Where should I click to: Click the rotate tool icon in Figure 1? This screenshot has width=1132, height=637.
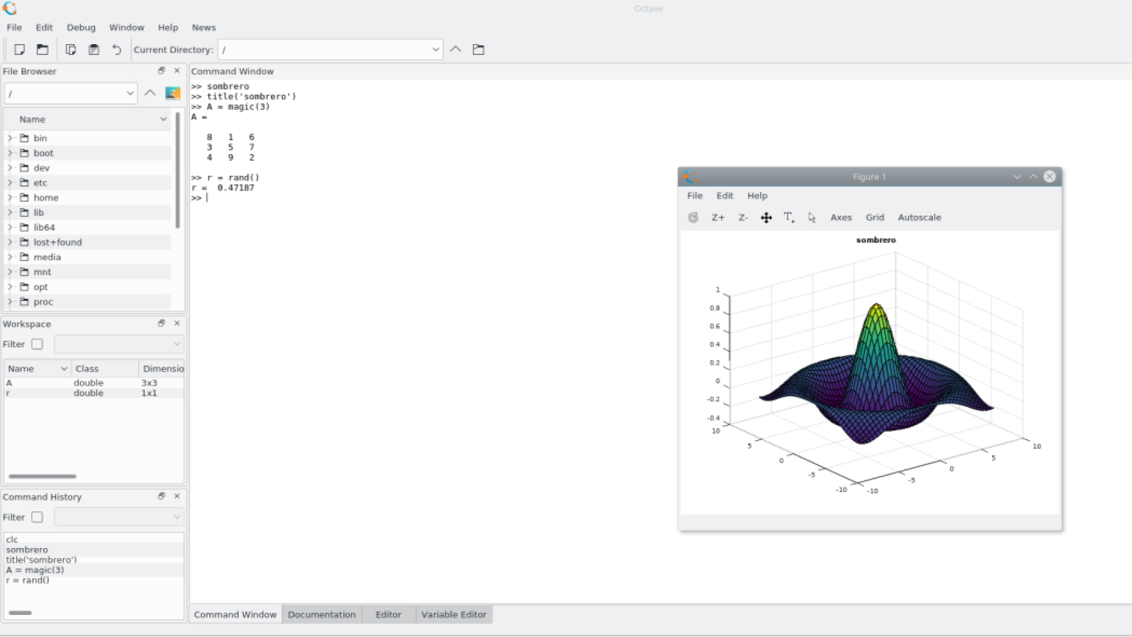point(693,217)
